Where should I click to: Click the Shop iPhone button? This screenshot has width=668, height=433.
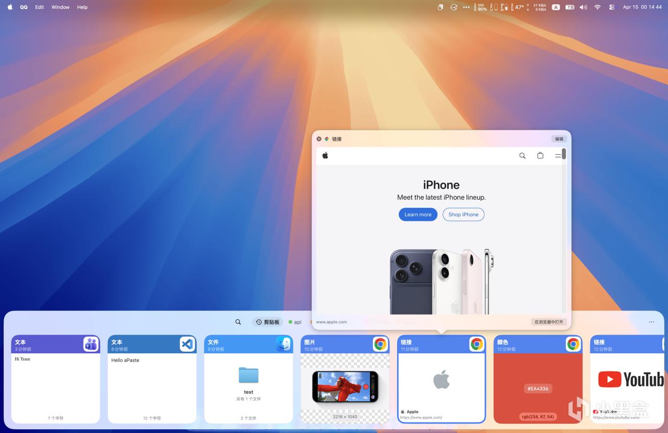463,215
